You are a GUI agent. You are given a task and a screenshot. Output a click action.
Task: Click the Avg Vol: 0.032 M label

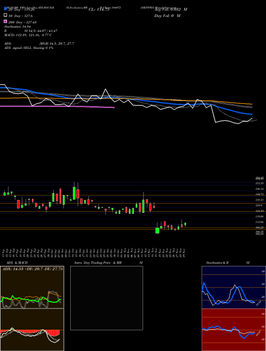coord(171,10)
